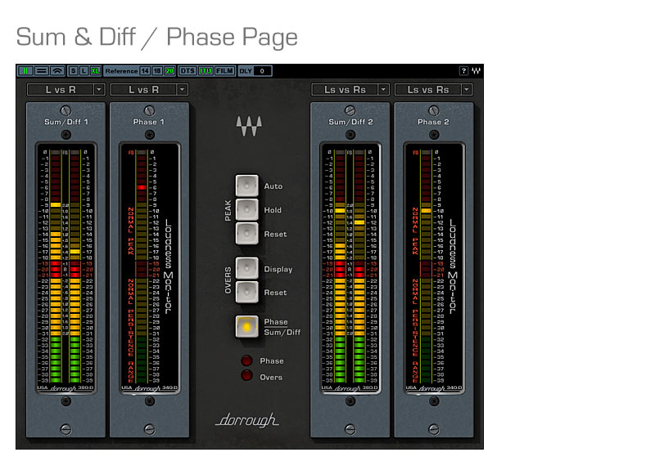Set Reference level to 14
The image size is (655, 470).
[x=145, y=71]
